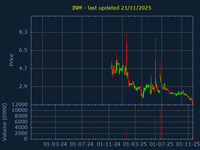Click the 01-03-25 date label

pyautogui.click(x=135, y=144)
